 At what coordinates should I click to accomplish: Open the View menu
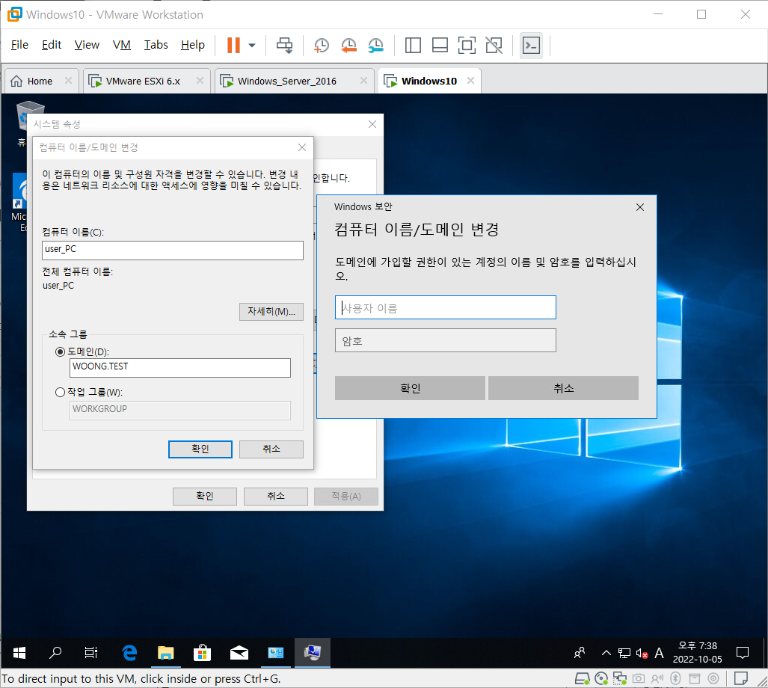click(87, 45)
